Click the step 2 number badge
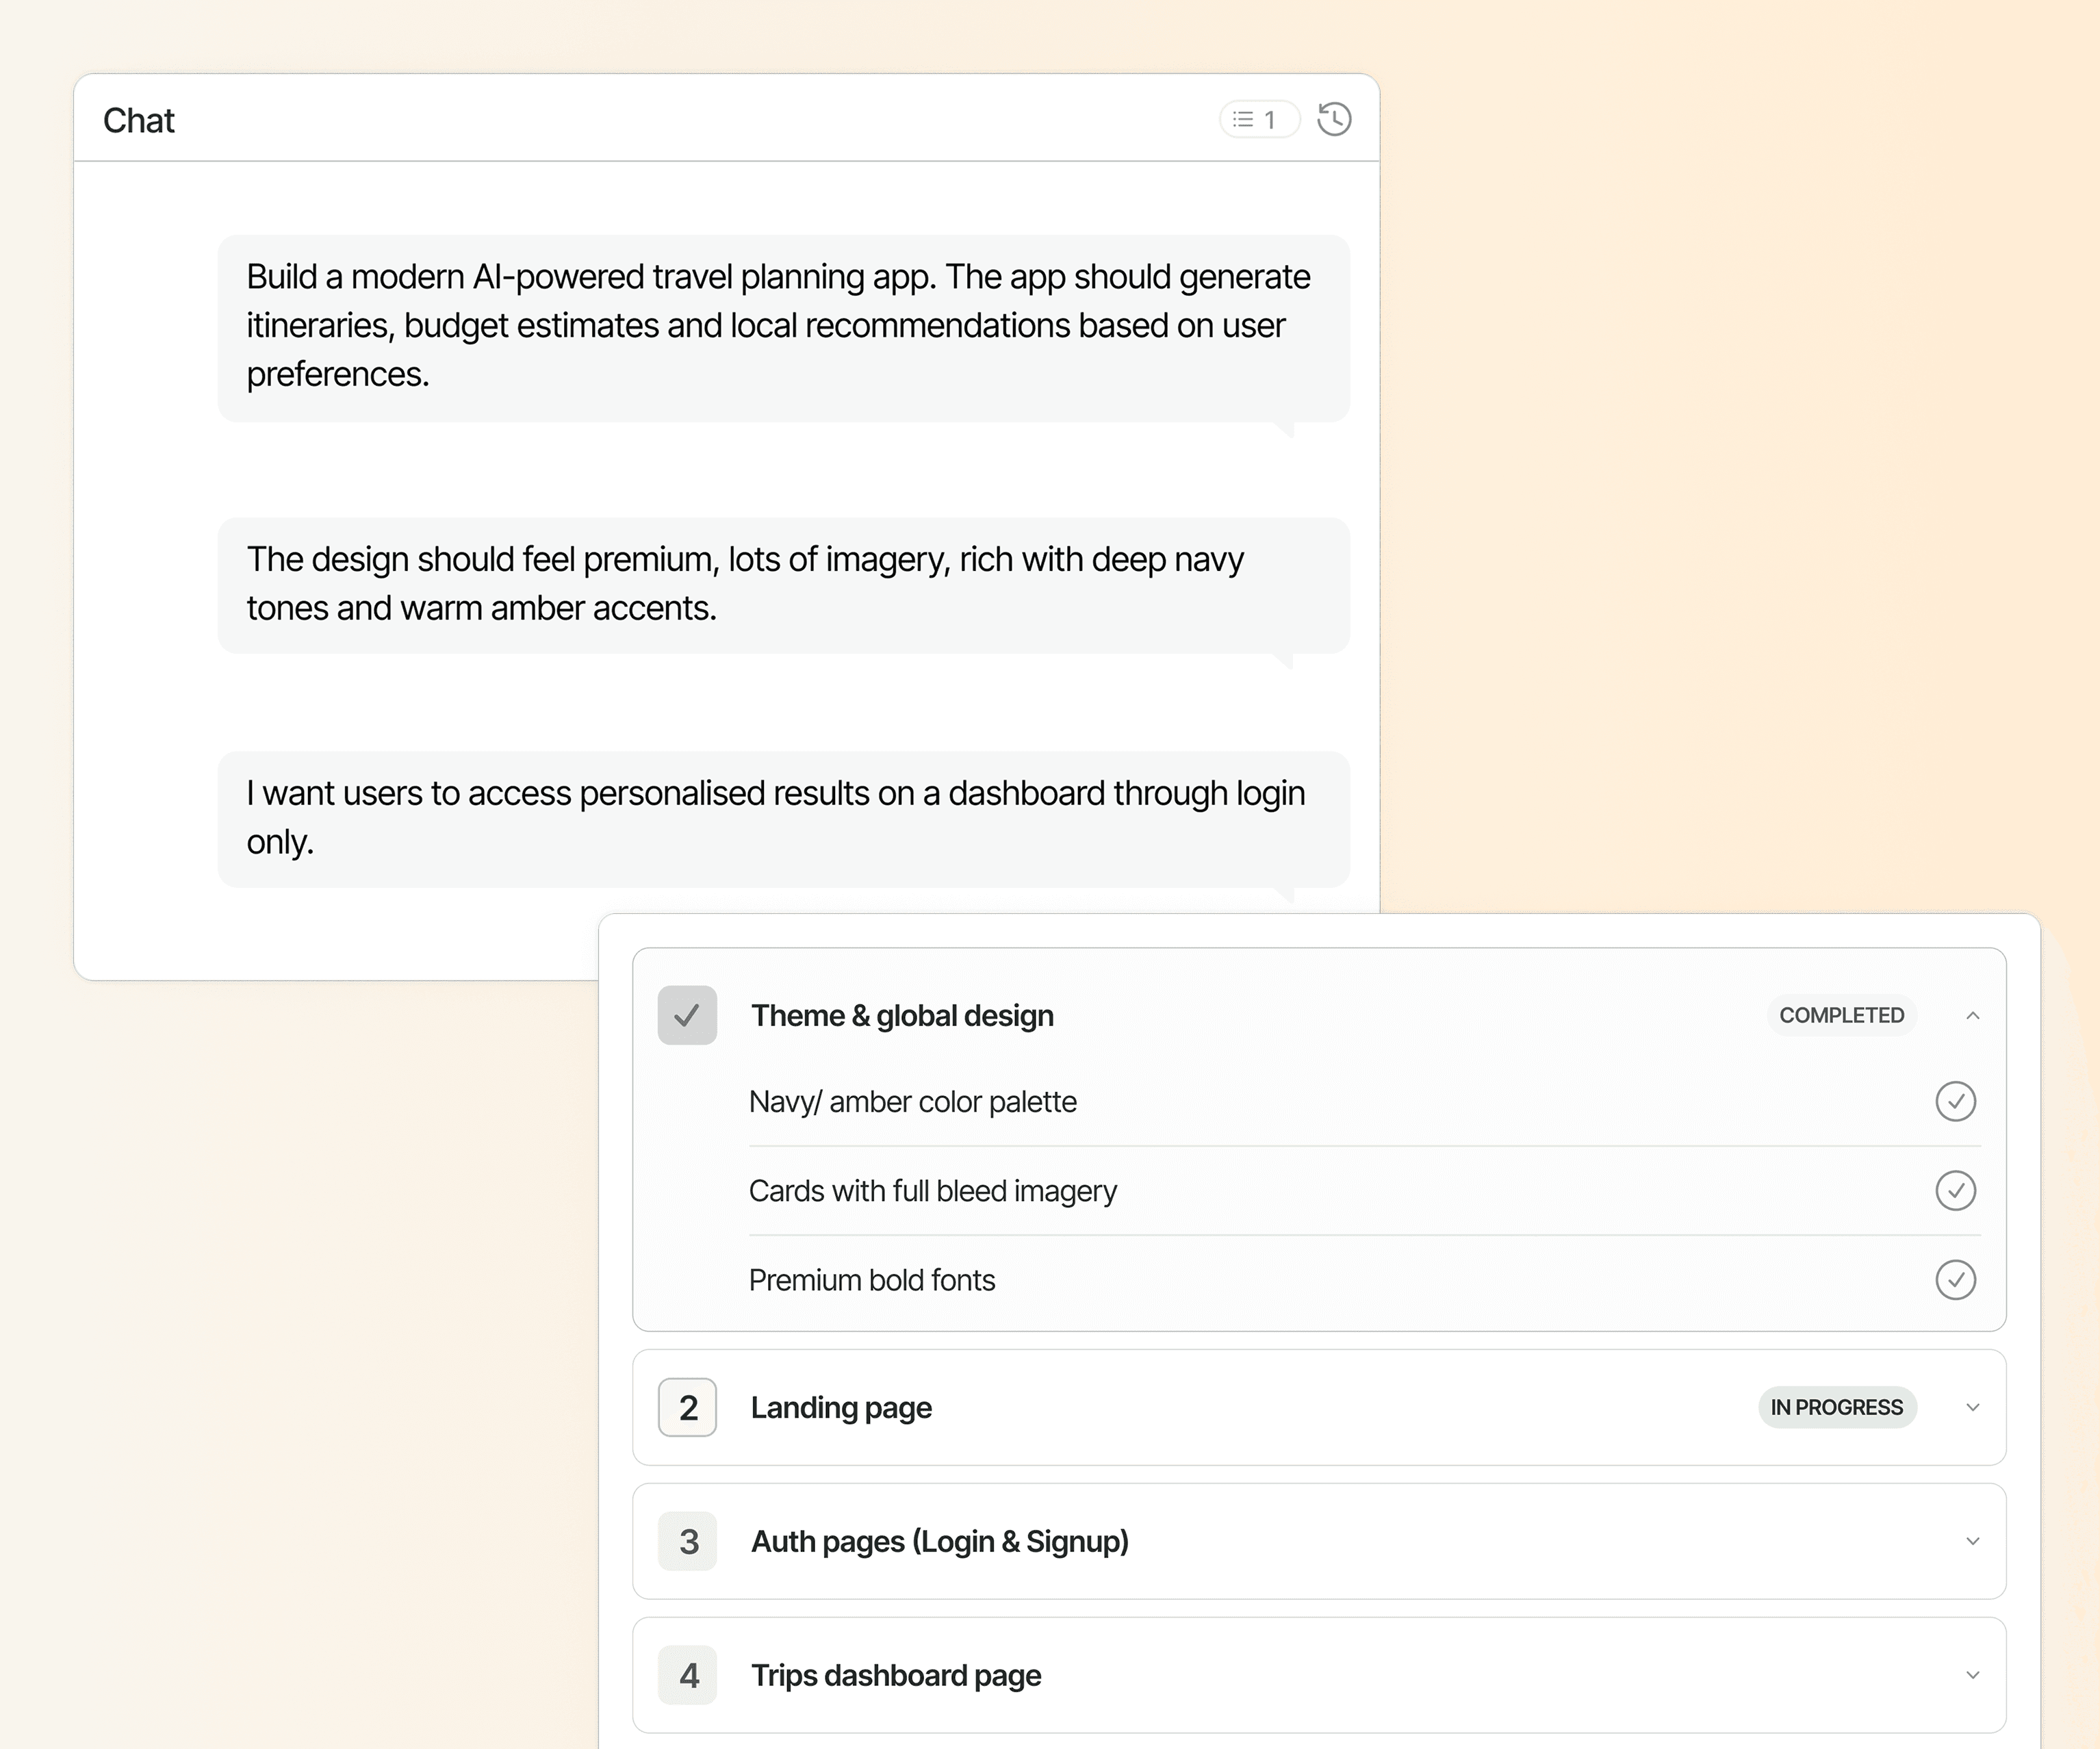This screenshot has height=1749, width=2100. 687,1407
